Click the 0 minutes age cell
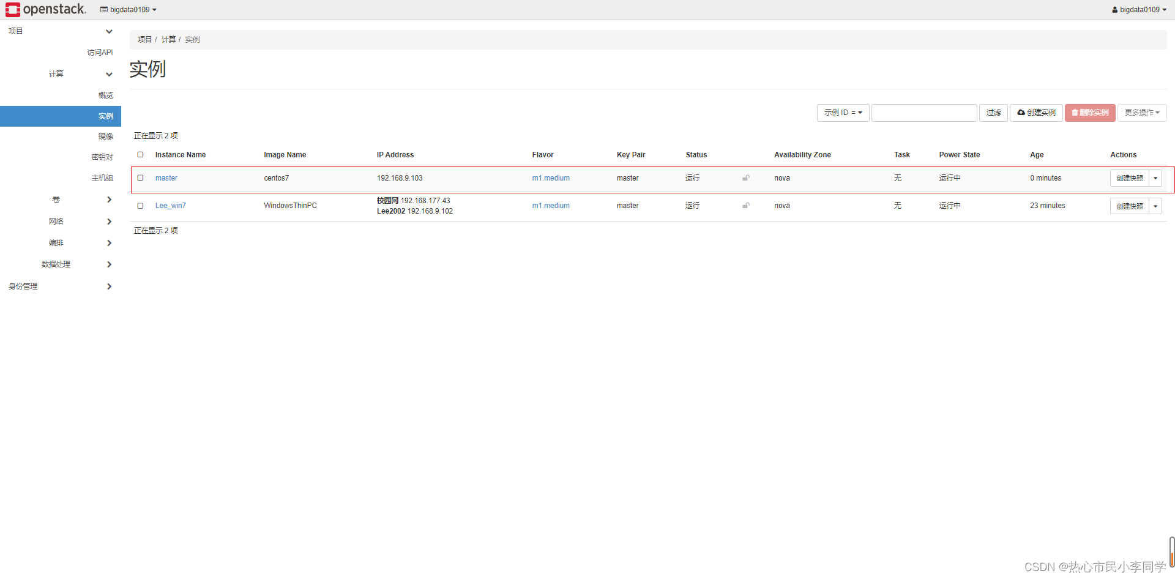This screenshot has height=579, width=1175. (1046, 178)
